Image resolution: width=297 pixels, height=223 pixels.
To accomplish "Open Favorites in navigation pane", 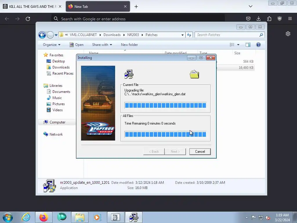I will point(56,55).
